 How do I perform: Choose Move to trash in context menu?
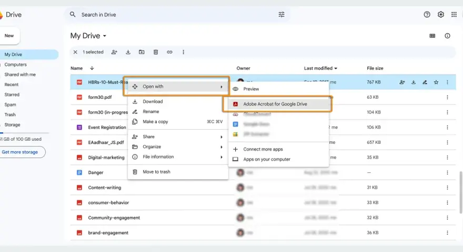(x=178, y=172)
